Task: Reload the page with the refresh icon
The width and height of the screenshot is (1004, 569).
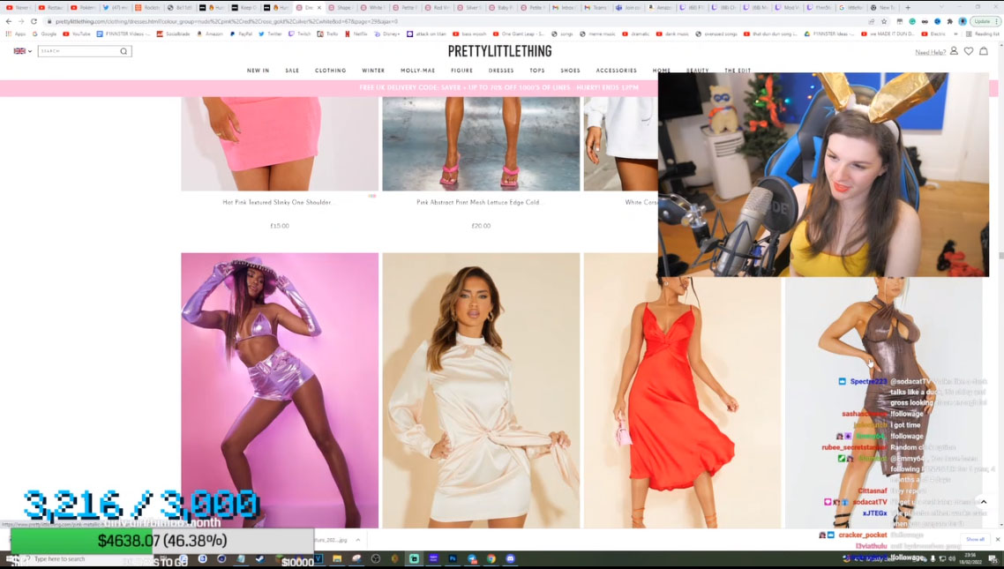Action: pyautogui.click(x=34, y=21)
